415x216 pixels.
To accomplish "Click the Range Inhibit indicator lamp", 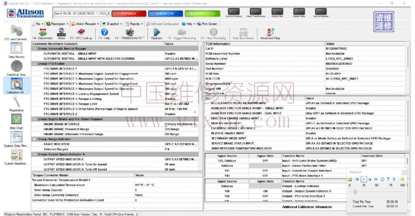I will click(299, 11).
